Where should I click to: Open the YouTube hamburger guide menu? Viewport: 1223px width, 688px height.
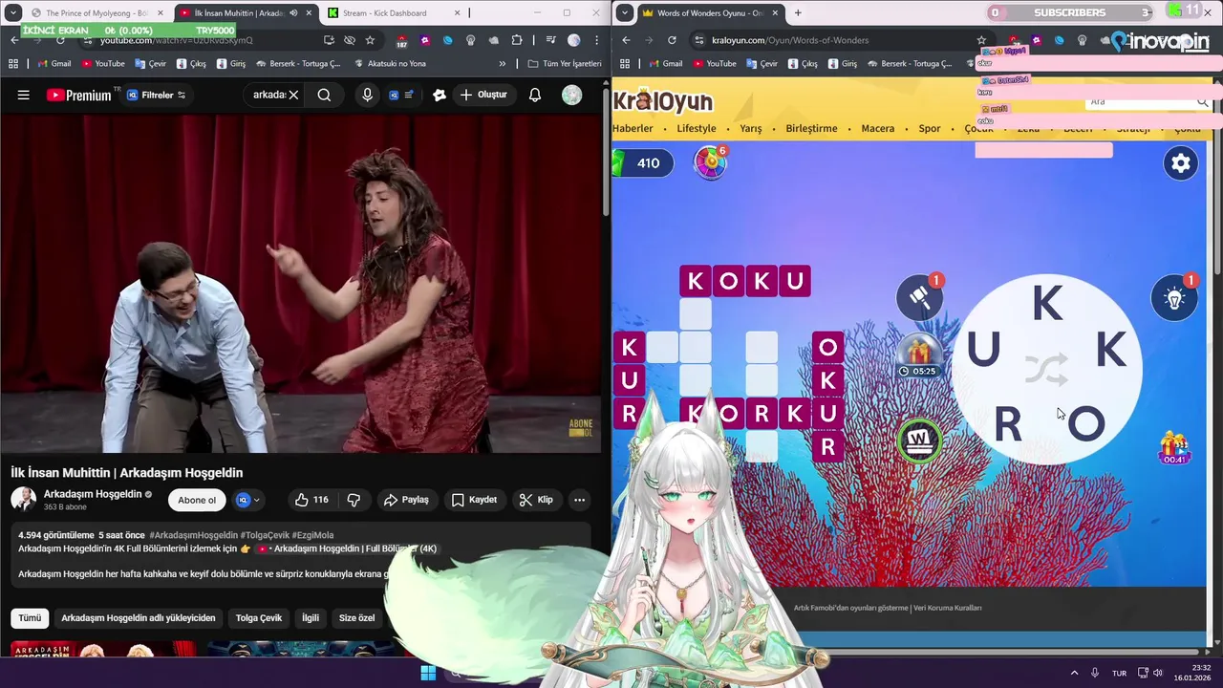tap(24, 95)
